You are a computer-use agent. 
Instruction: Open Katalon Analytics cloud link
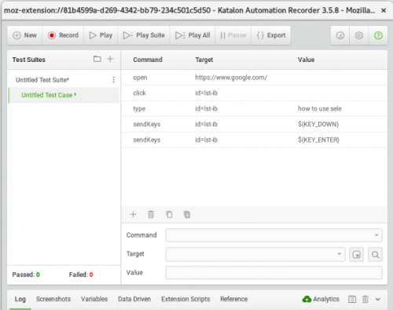pos(321,299)
